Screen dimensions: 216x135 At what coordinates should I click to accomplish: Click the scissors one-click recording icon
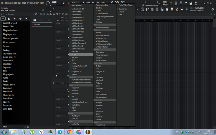pos(176,3)
